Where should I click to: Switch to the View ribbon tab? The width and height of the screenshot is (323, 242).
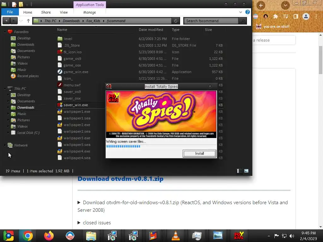[64, 12]
